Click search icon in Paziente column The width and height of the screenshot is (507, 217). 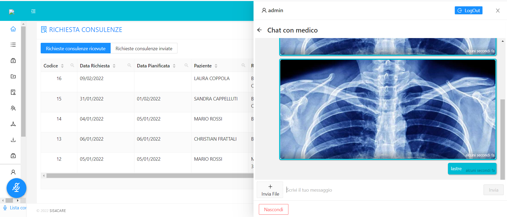pyautogui.click(x=243, y=65)
